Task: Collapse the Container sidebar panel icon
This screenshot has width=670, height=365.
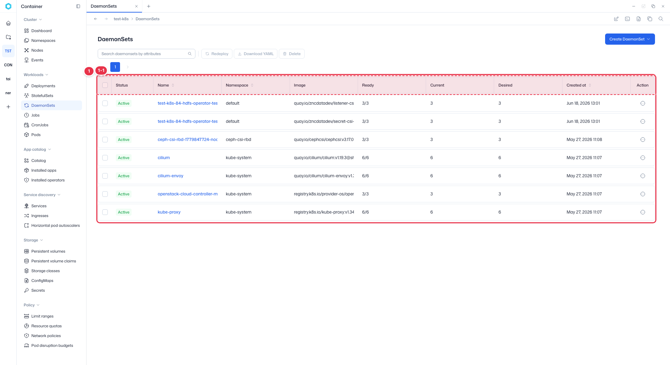Action: click(x=78, y=6)
